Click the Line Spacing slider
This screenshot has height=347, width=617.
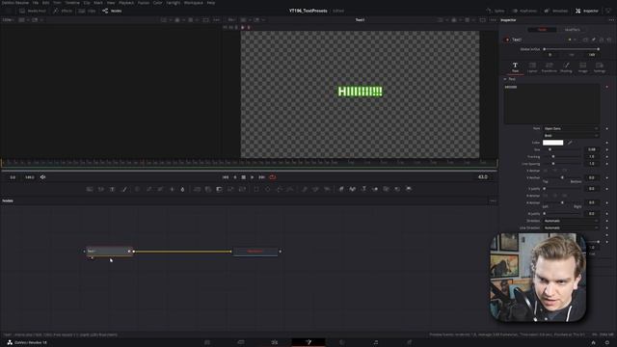click(562, 164)
